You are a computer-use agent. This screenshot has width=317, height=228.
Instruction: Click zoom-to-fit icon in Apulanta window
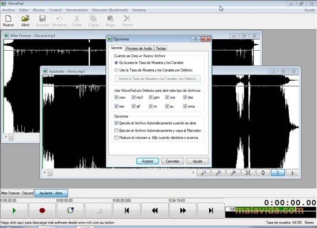tap(248, 173)
